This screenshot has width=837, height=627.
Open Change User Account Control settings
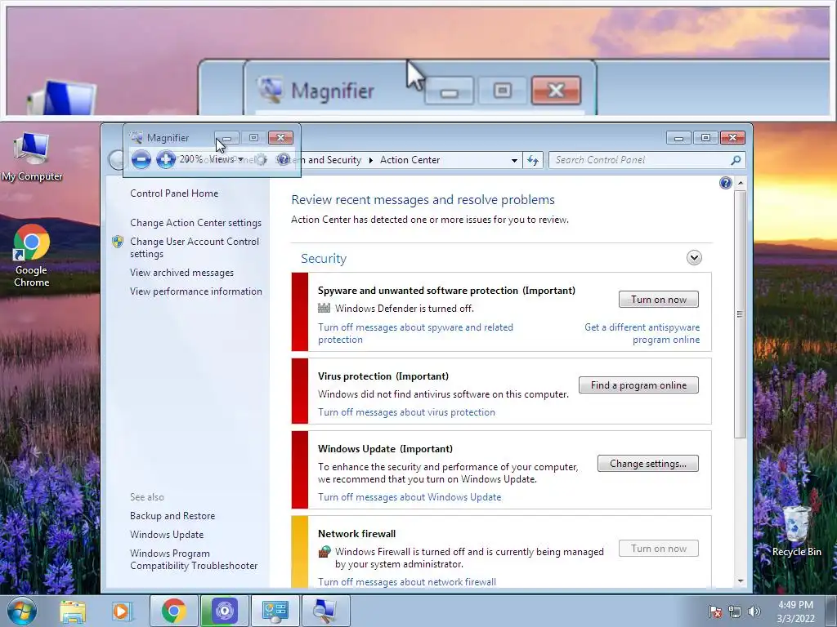point(195,247)
